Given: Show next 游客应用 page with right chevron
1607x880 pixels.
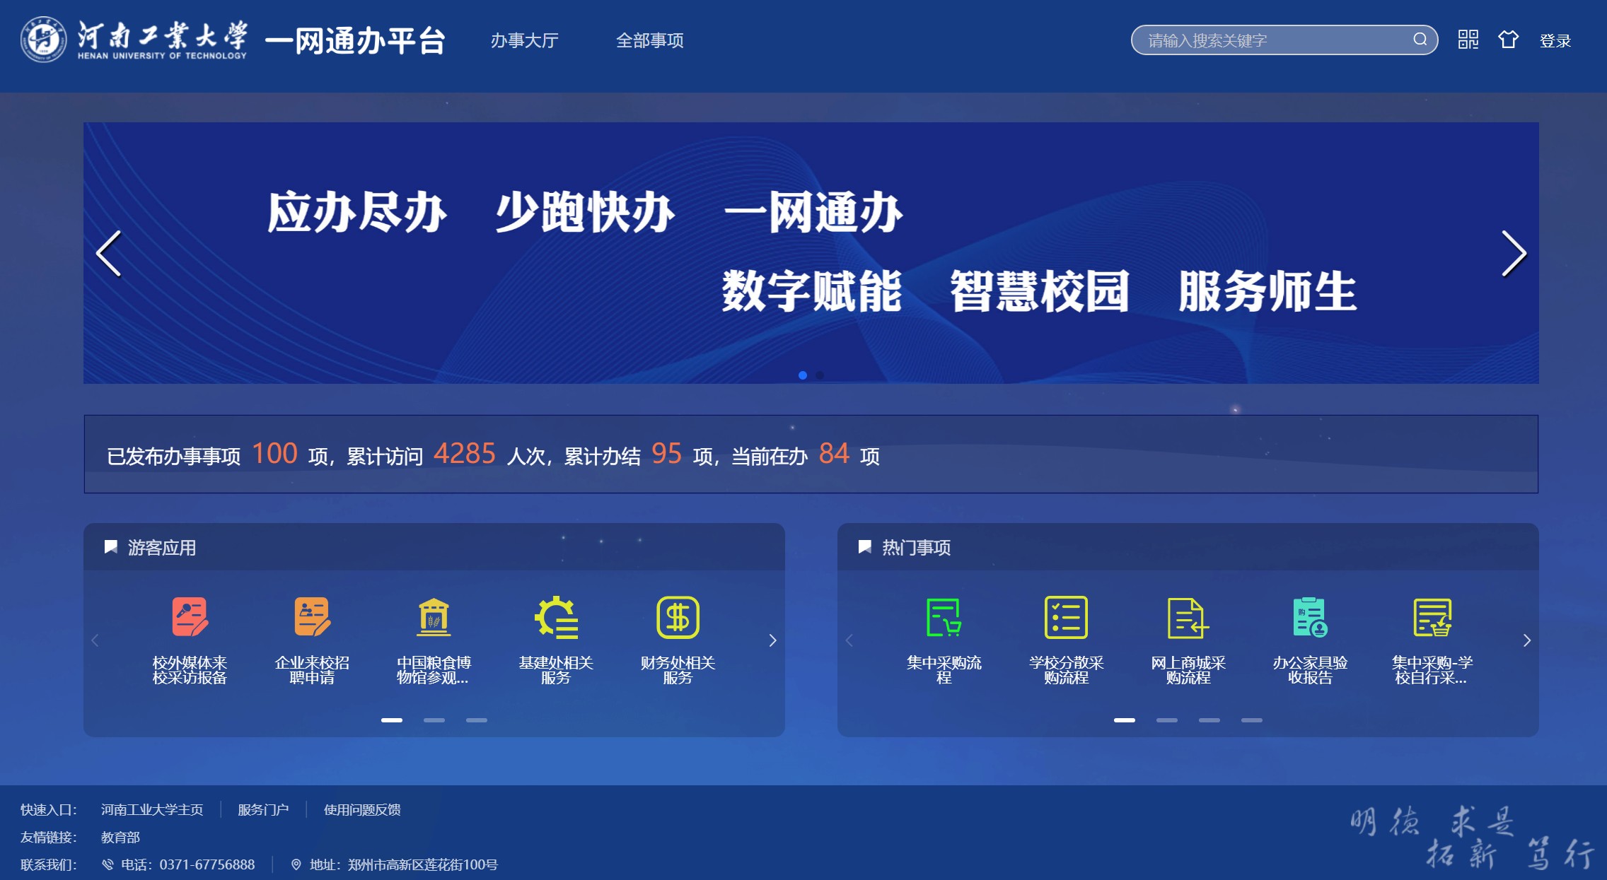Looking at the screenshot, I should 772,640.
